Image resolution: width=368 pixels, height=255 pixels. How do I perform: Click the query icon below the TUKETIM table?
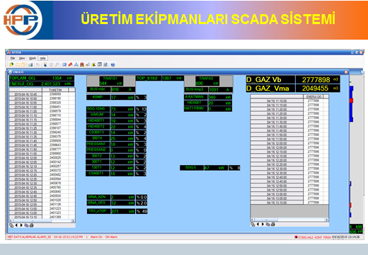pyautogui.click(x=11, y=225)
